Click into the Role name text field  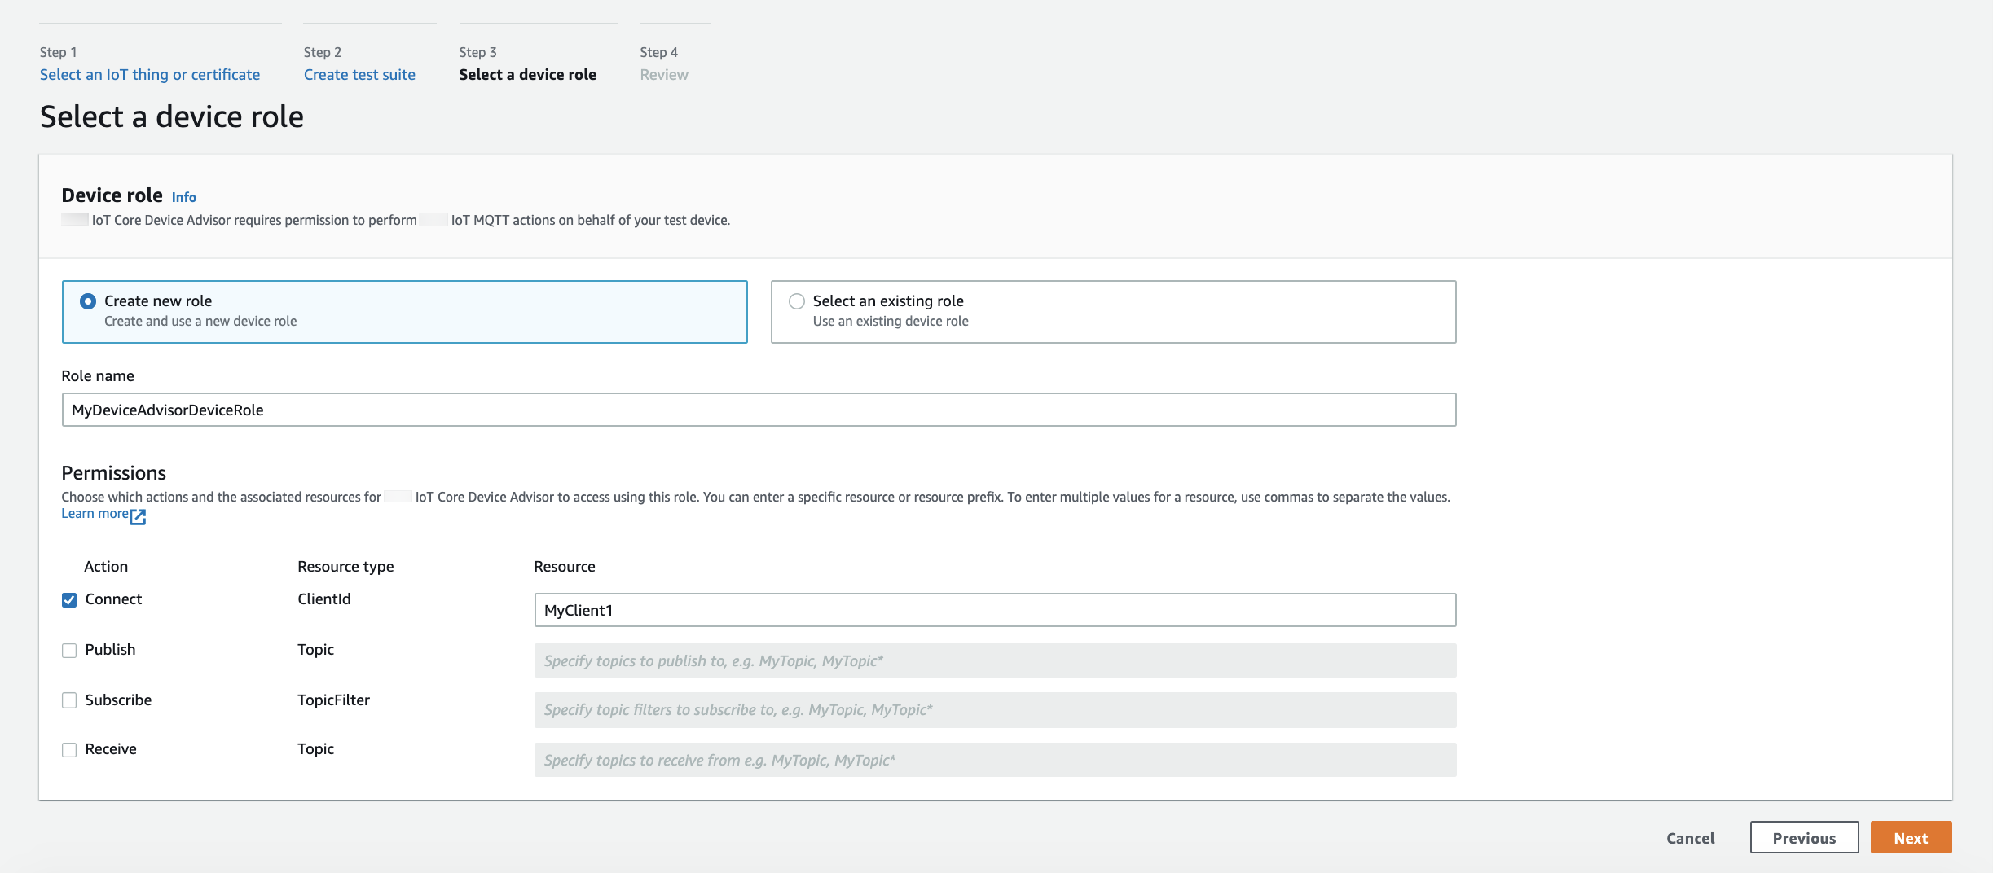pos(758,410)
